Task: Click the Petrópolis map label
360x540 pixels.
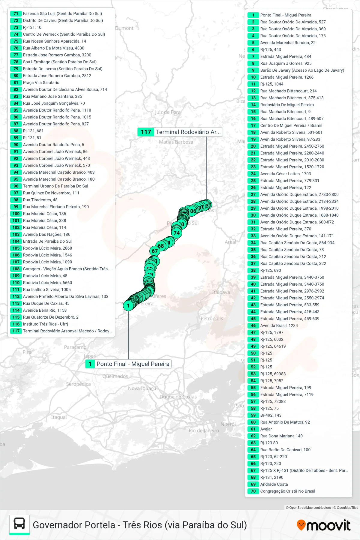Action: pos(212,319)
